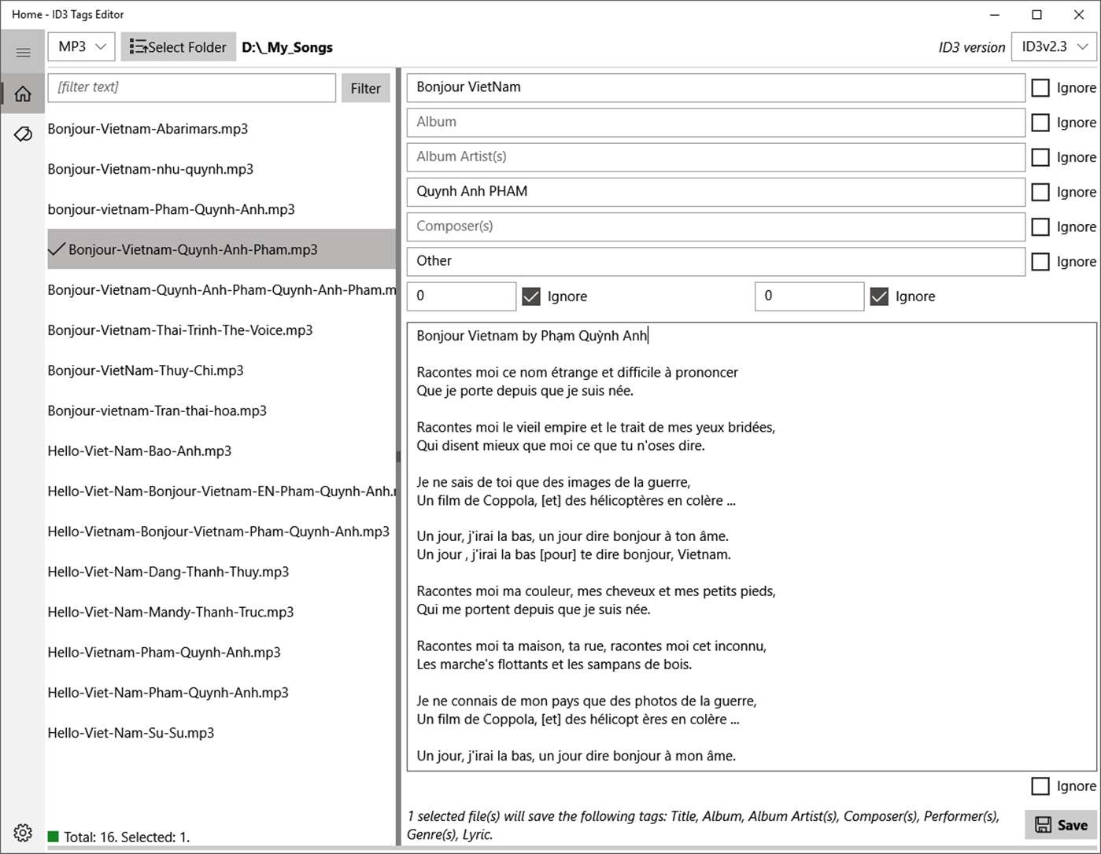Tick the Ignore checkbox below the lyrics

[x=1040, y=786]
